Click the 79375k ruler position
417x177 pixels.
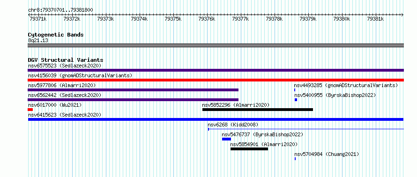click(173, 19)
